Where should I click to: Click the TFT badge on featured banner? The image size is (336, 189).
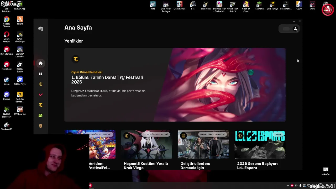coord(76,59)
